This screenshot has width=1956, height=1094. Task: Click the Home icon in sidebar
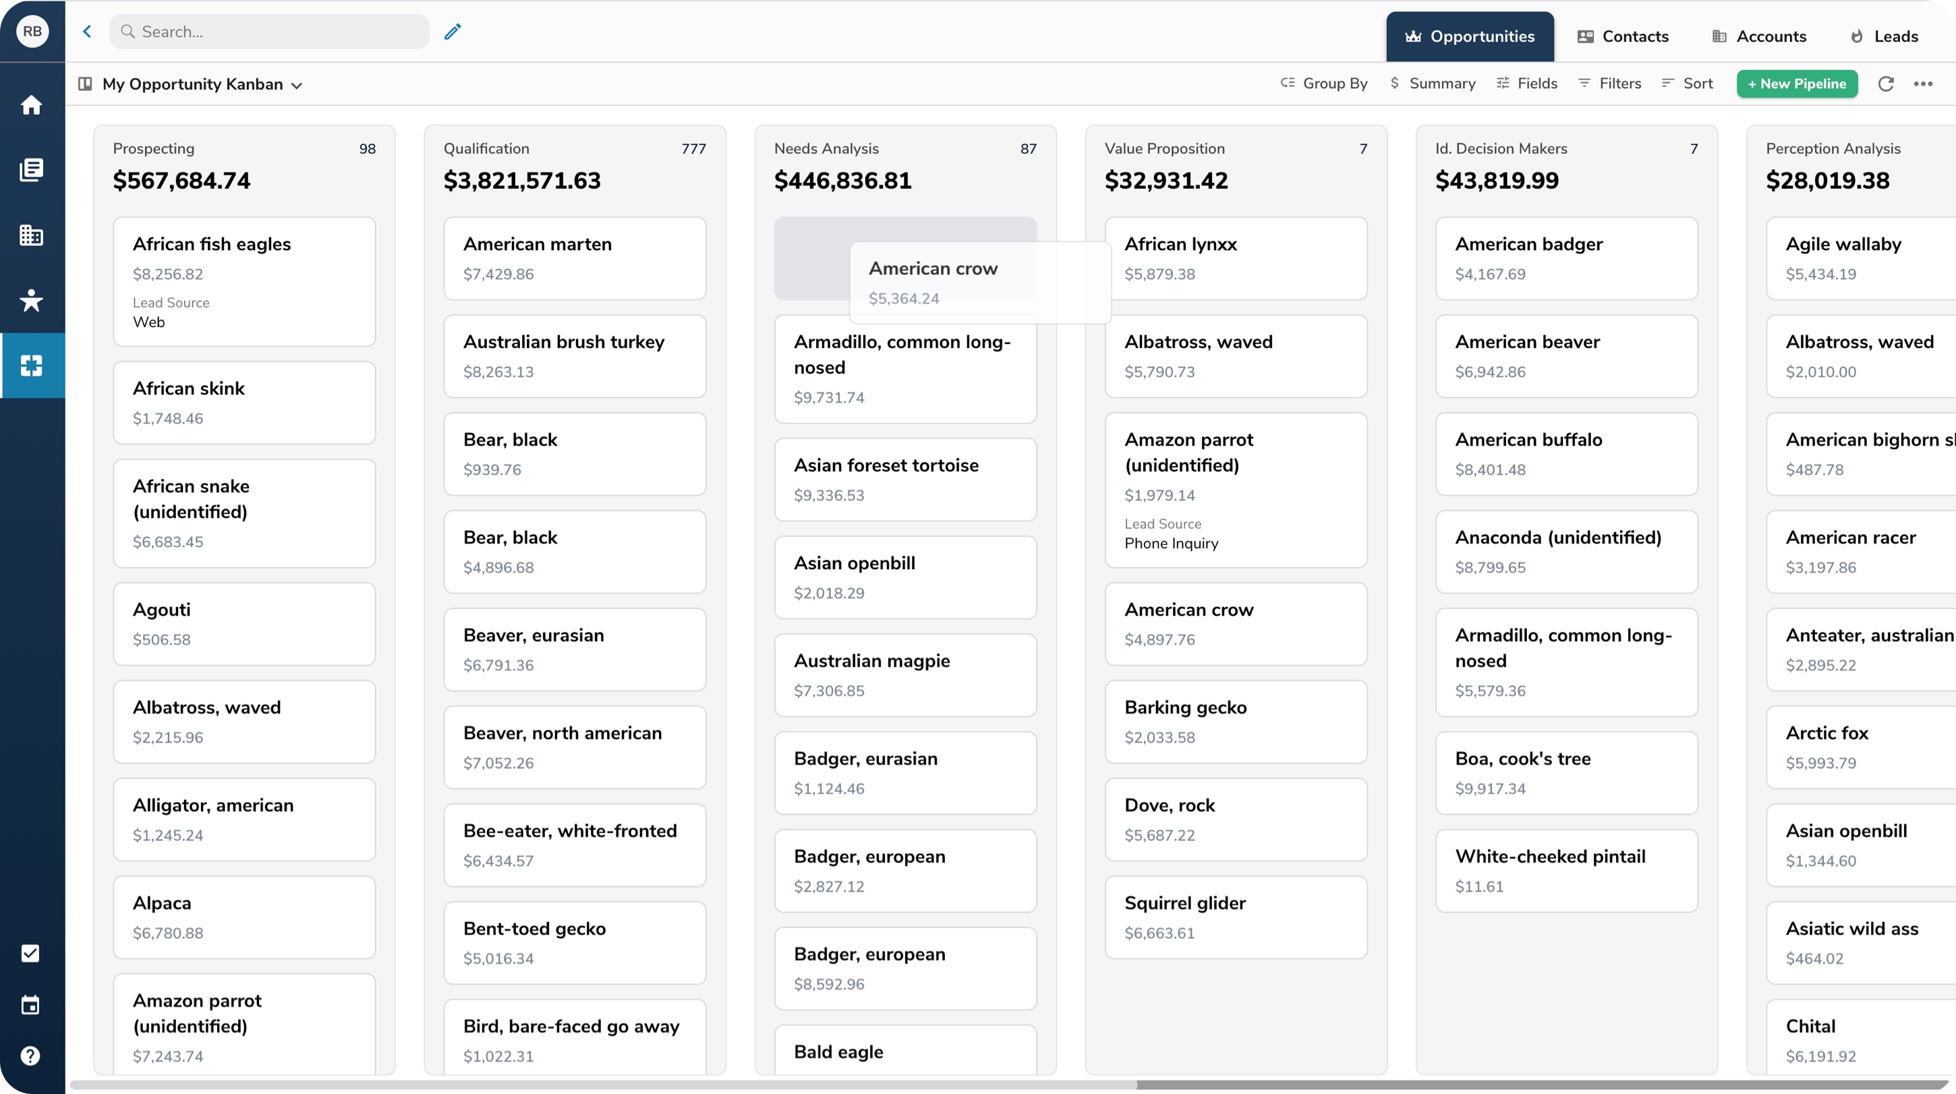(x=31, y=105)
